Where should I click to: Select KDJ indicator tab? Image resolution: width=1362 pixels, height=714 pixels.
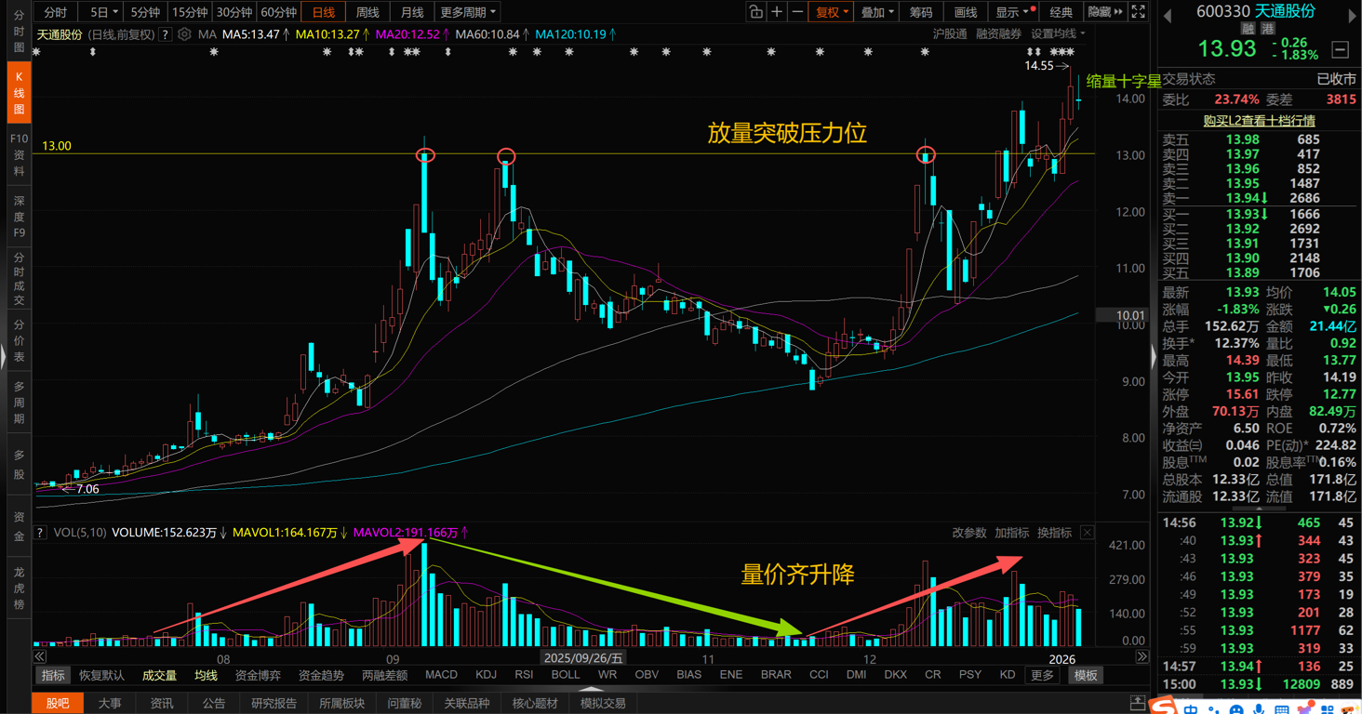pyautogui.click(x=486, y=675)
